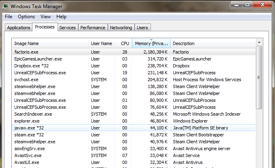Click the Dropbox description cell
This screenshot has height=168, width=275.
[x=181, y=66]
